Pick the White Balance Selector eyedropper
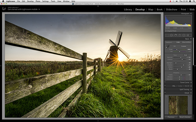This screenshot has height=122, width=196. point(167,47)
